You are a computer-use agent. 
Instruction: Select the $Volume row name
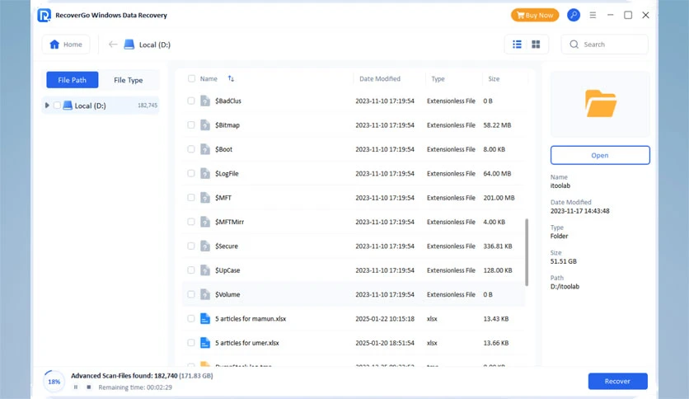tap(227, 294)
